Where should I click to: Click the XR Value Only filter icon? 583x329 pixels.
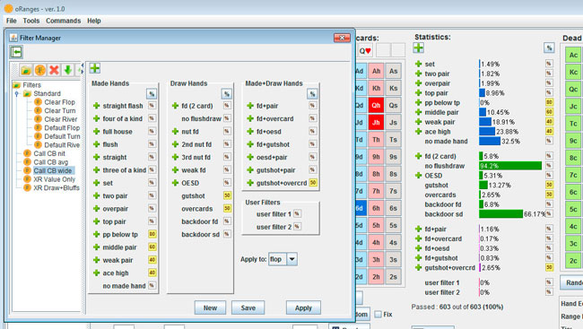(27, 178)
